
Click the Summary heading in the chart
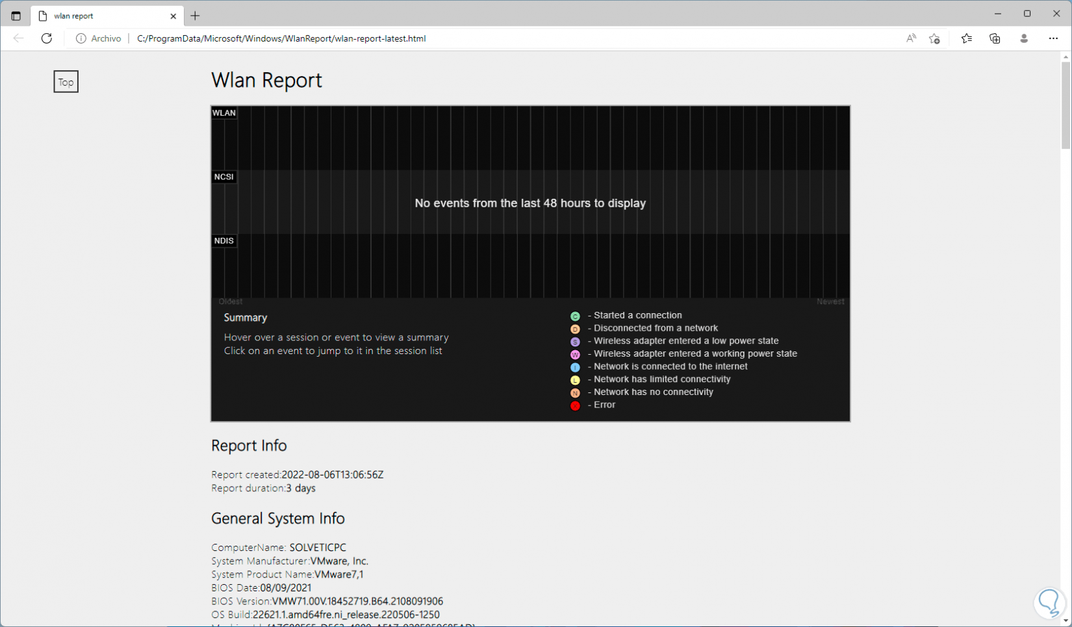click(246, 318)
